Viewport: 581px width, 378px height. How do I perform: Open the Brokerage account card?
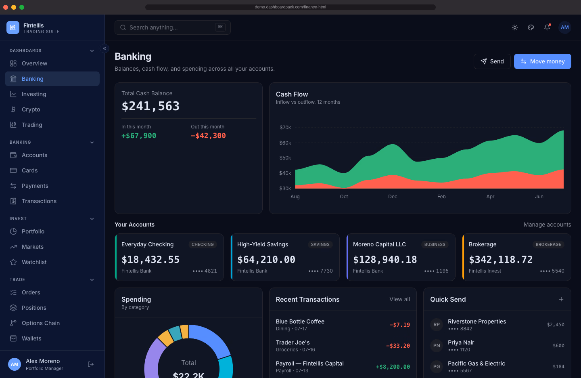point(516,257)
